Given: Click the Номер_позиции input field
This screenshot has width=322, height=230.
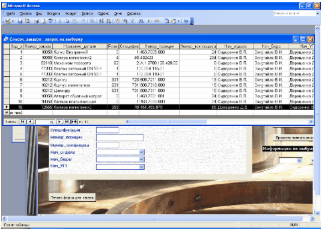Looking at the screenshot, I should coord(120,138).
